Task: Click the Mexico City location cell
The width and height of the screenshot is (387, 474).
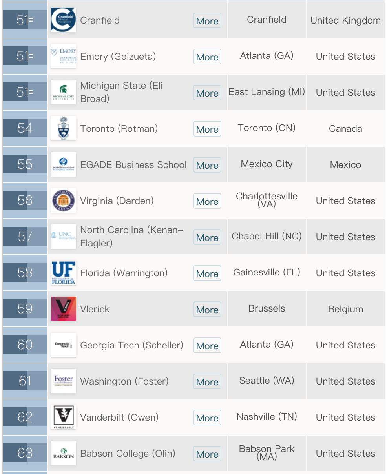Action: click(x=267, y=164)
